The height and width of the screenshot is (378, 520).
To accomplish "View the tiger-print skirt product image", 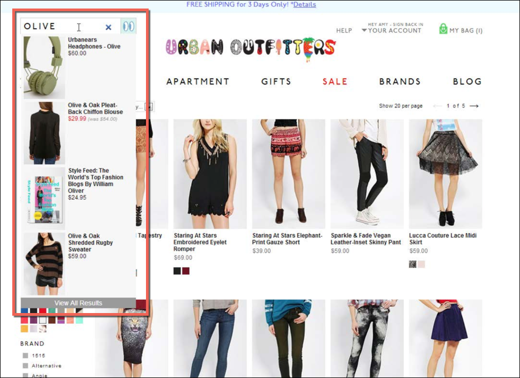I will pos(131,339).
